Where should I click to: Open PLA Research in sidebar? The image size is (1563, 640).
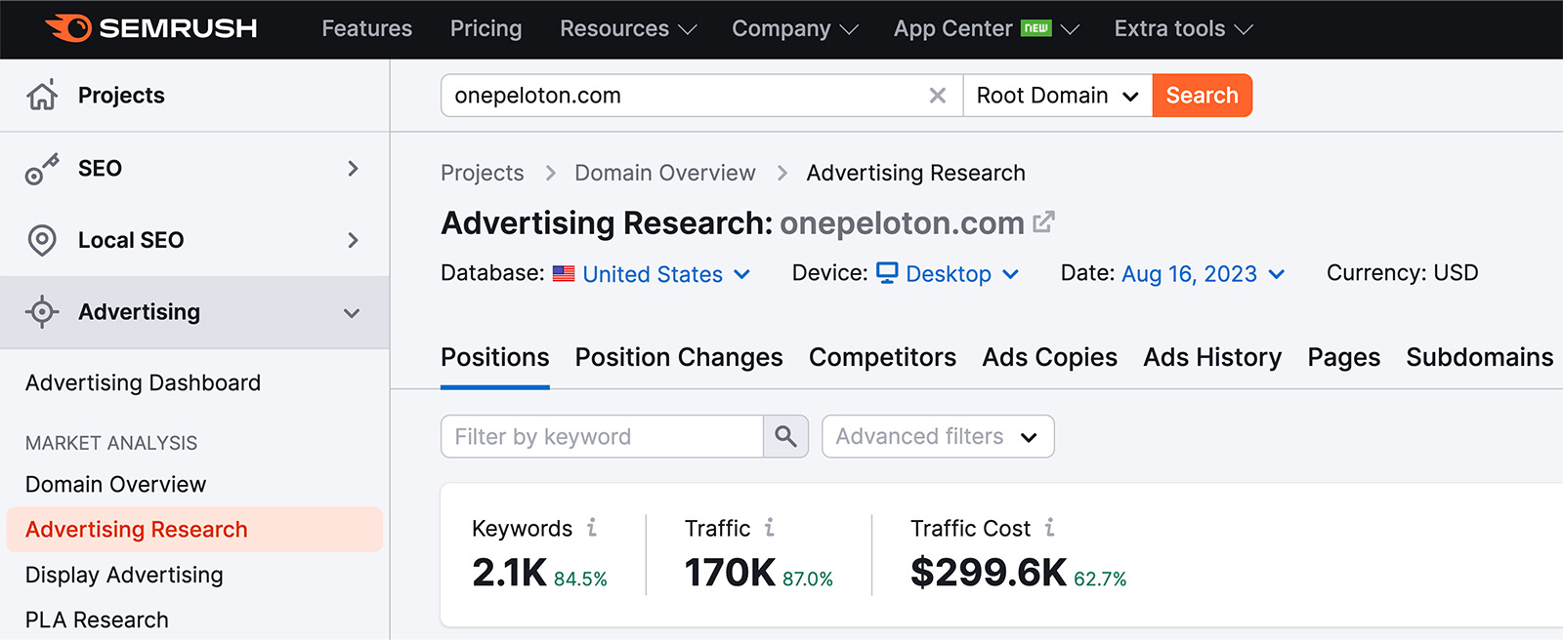pos(97,620)
